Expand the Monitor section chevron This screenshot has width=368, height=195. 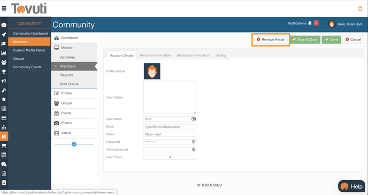point(93,48)
